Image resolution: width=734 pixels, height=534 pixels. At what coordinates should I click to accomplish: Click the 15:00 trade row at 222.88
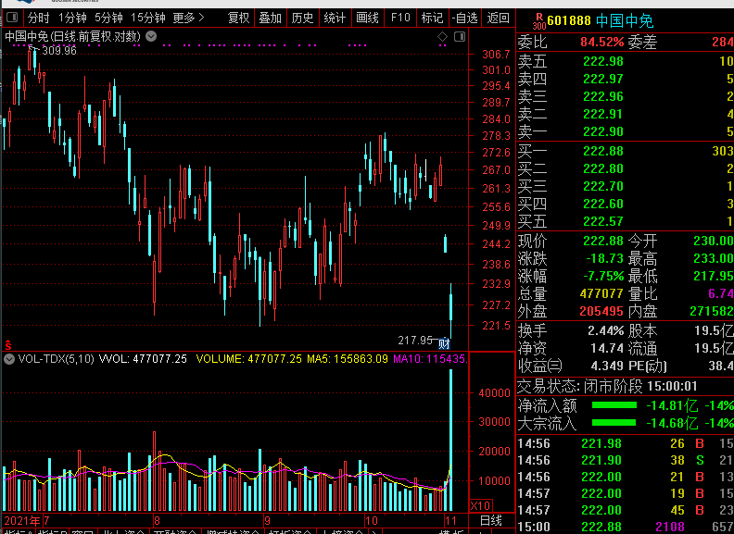[x=626, y=527]
